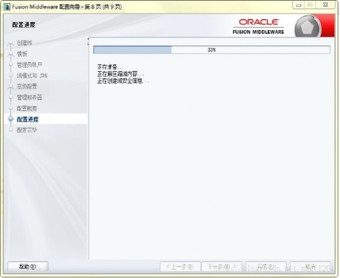Click the Fusion Middleware title bar icon
Viewport: 340px width, 278px height.
7,7
